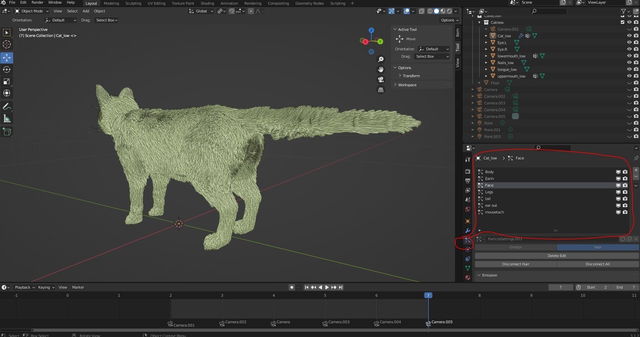Open the Material properties tab
This screenshot has height=337, width=640.
pos(467,278)
